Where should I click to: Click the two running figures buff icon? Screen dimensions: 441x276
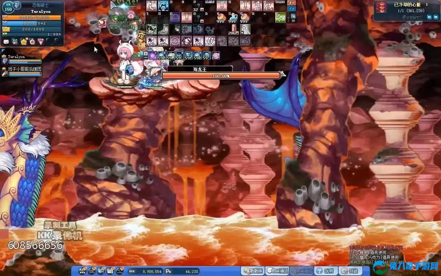coord(210,41)
